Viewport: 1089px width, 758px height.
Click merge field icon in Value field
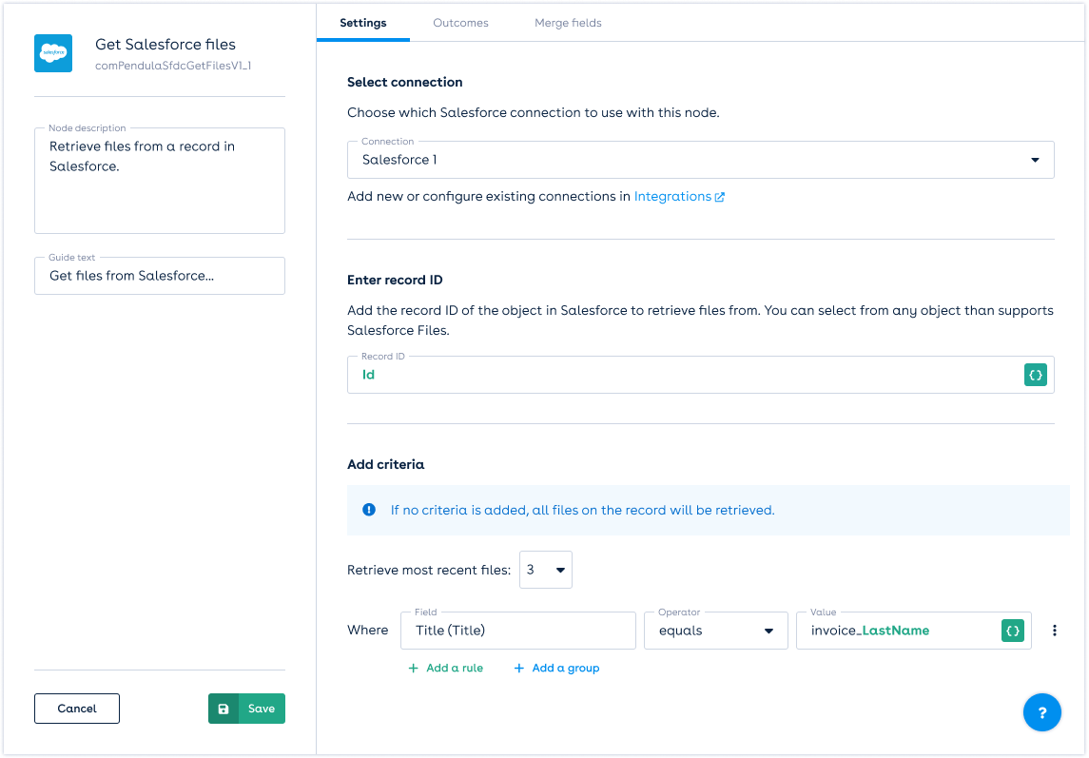(x=1013, y=630)
